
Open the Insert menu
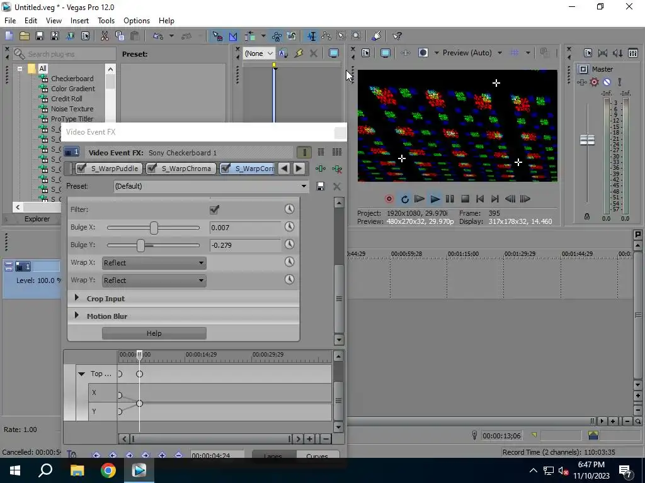[79, 21]
